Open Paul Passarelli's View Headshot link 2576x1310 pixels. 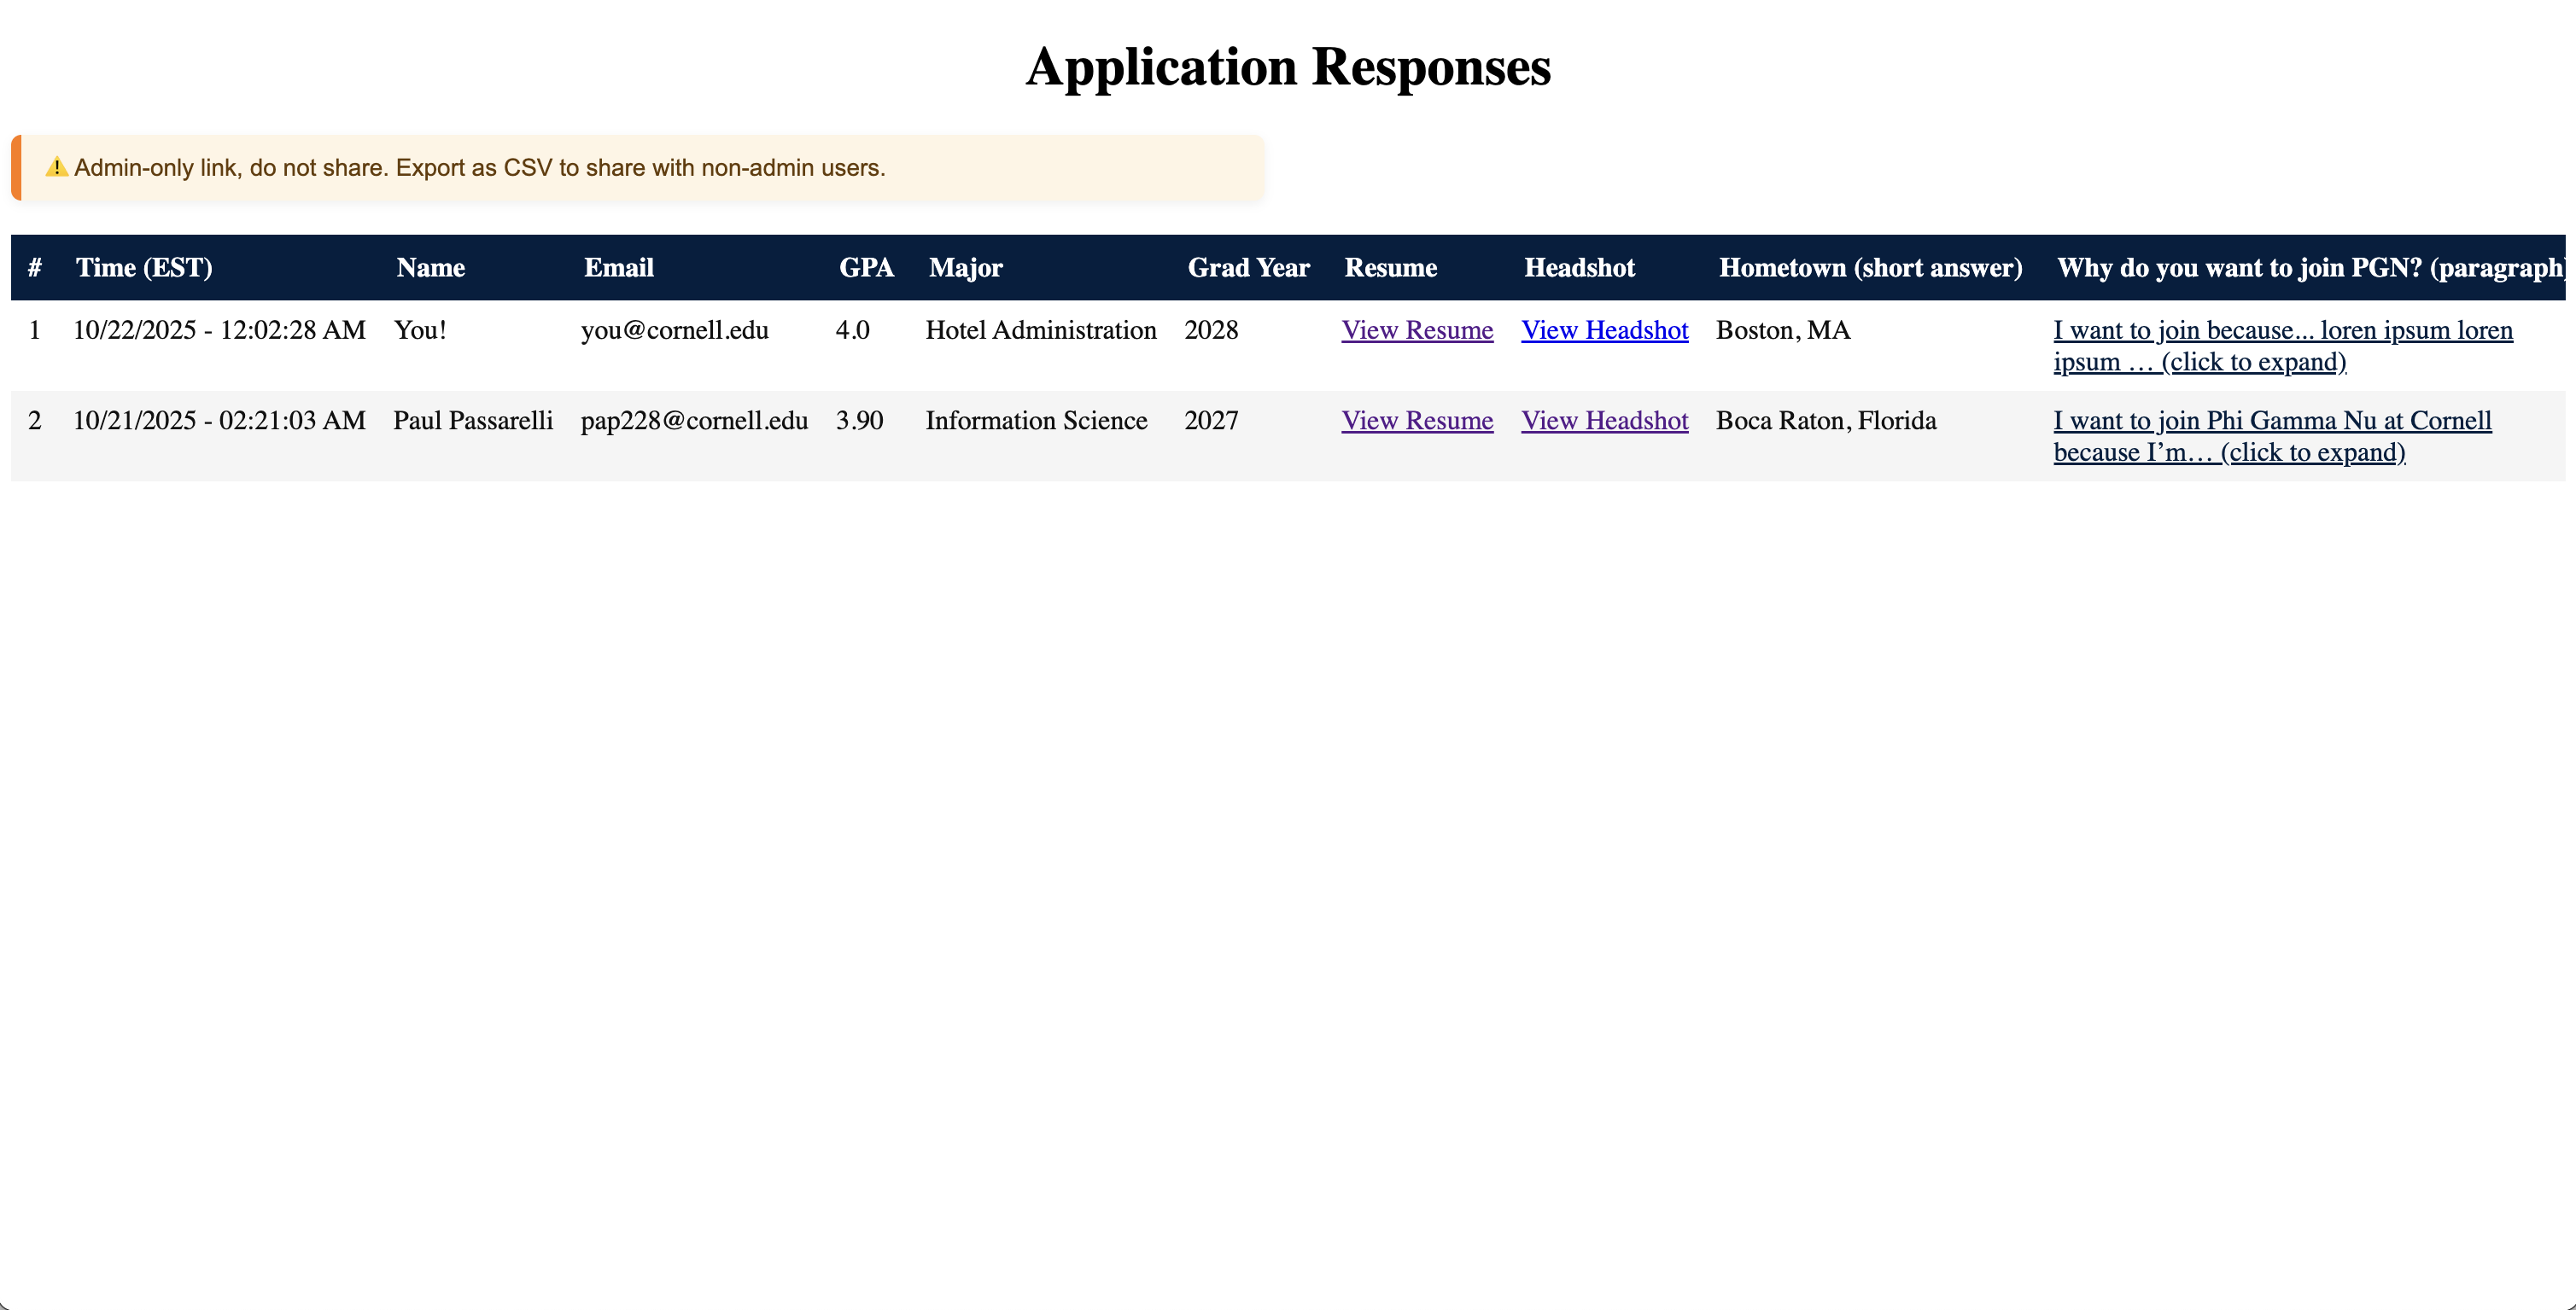tap(1604, 421)
